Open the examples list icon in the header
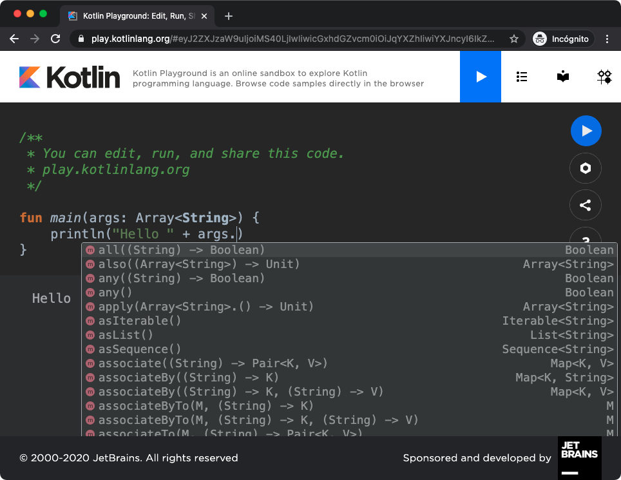 (522, 76)
